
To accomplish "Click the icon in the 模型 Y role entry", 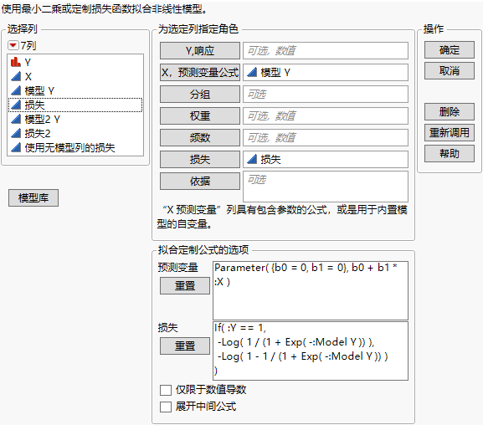I will (252, 73).
